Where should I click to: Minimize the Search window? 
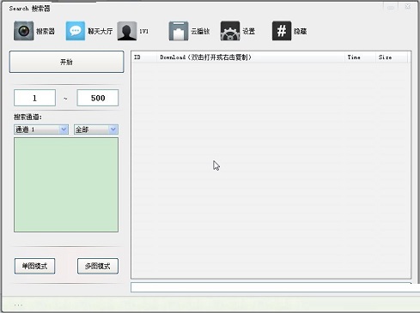click(391, 7)
